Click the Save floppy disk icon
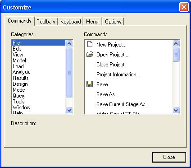Viewport: 191px width, 168px height. [x=90, y=84]
